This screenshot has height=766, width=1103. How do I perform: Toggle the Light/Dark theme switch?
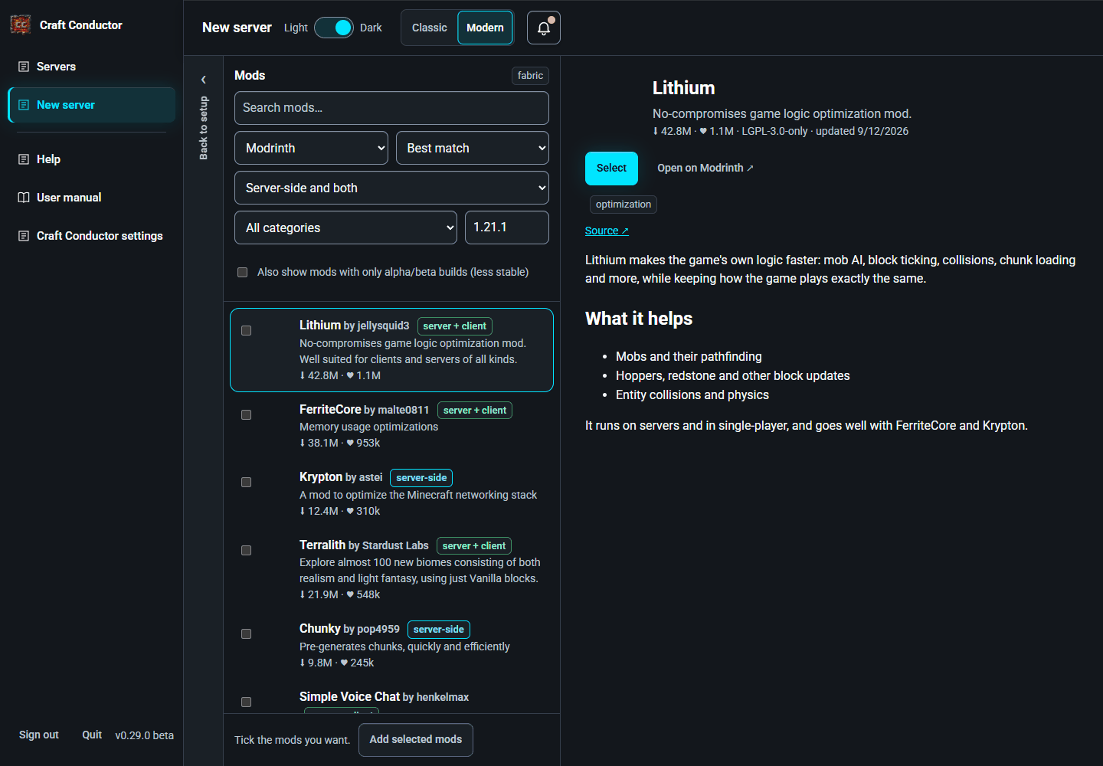334,28
